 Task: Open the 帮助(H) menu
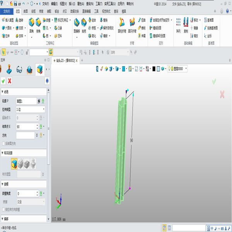click(x=130, y=4)
